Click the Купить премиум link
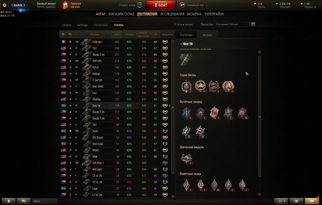Screen dimensions: 322x205 pos(46,7)
